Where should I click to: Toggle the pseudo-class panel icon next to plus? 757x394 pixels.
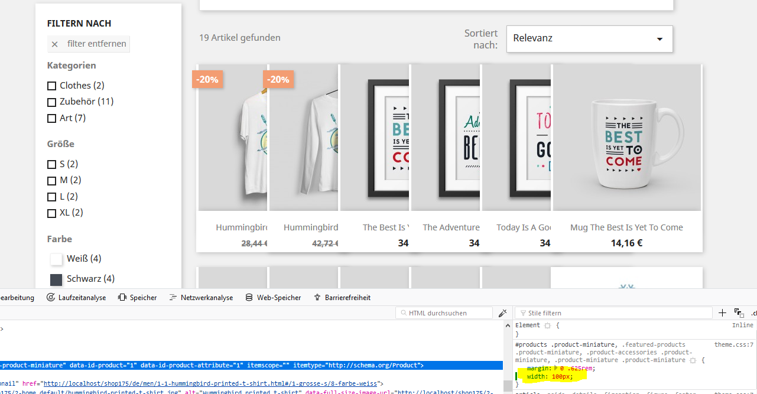[x=739, y=313]
